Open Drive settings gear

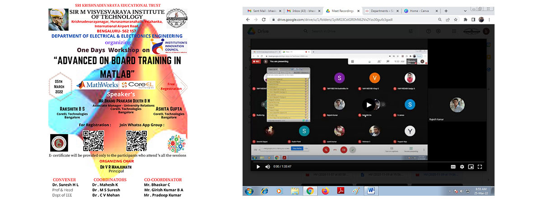[x=439, y=31]
